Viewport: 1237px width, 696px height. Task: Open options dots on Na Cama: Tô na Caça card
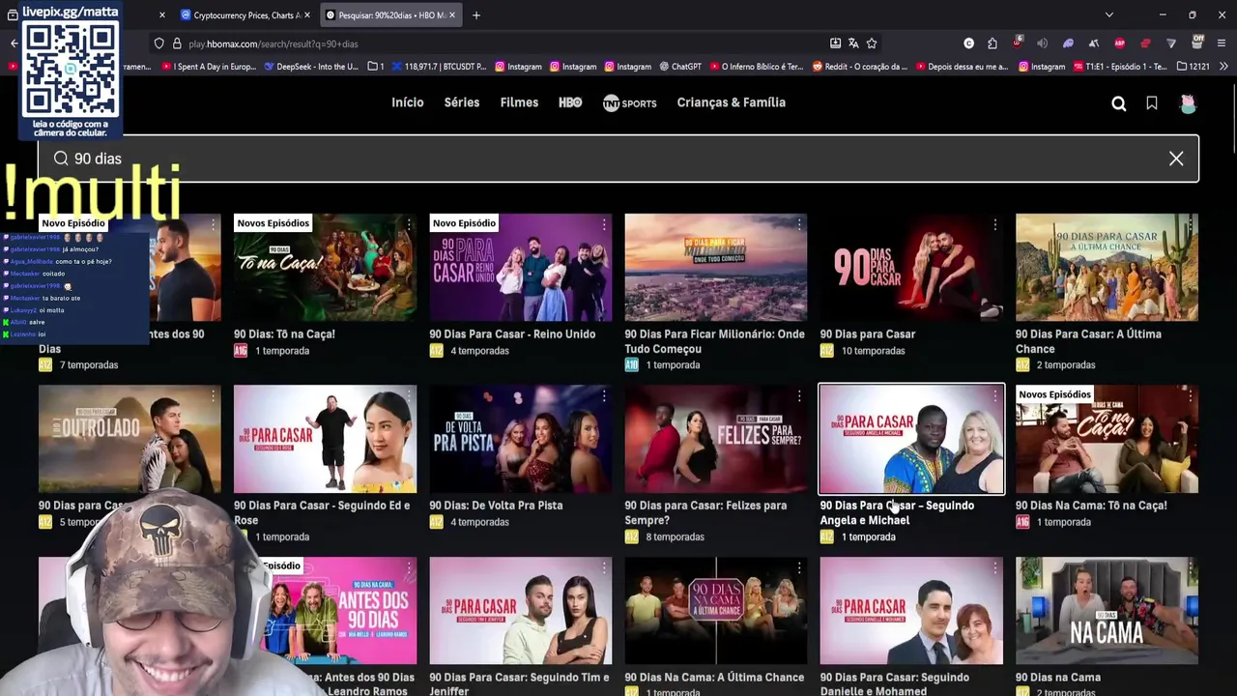pyautogui.click(x=1190, y=395)
